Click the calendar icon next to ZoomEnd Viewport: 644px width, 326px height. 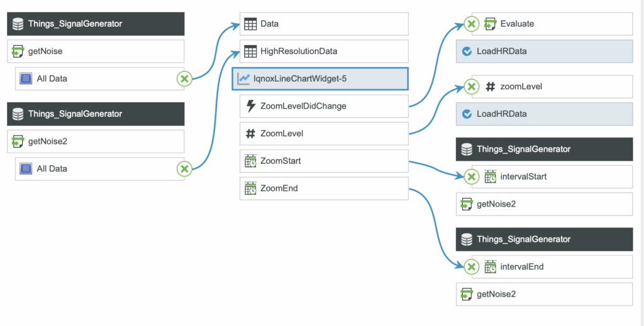coord(250,188)
